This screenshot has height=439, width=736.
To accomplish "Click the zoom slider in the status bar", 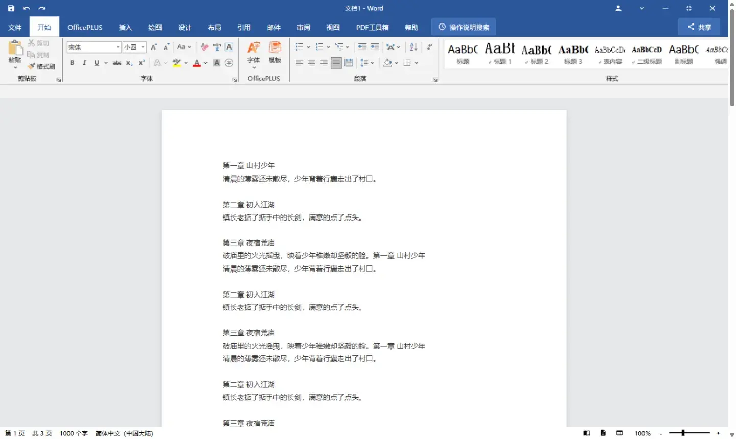I will point(689,433).
